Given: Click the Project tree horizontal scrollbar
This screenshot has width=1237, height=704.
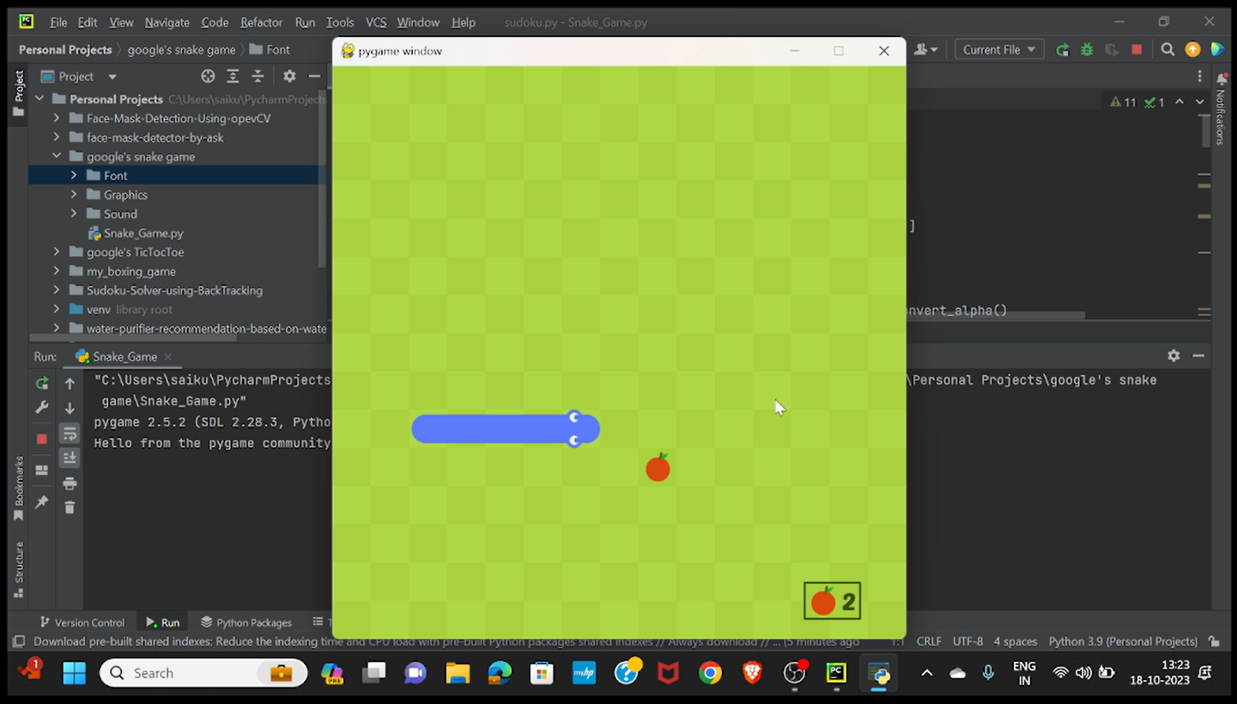Looking at the screenshot, I should point(133,338).
